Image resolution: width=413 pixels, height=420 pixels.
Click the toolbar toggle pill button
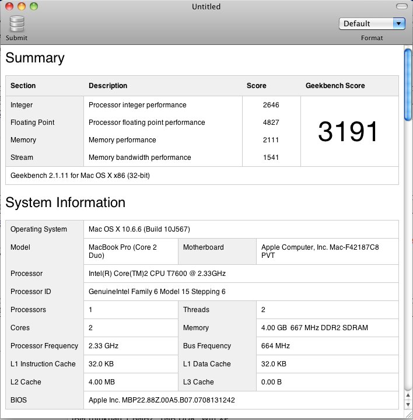pos(401,6)
